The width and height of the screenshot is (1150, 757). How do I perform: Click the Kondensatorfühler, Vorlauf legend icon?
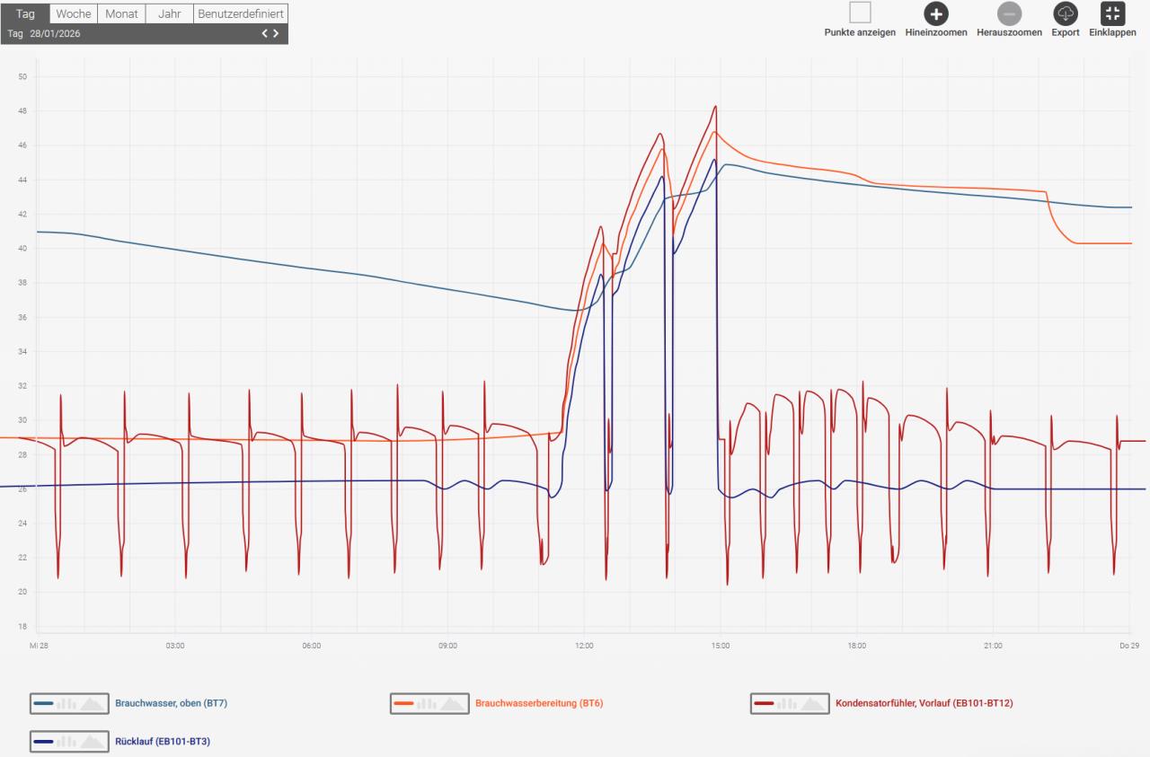789,703
